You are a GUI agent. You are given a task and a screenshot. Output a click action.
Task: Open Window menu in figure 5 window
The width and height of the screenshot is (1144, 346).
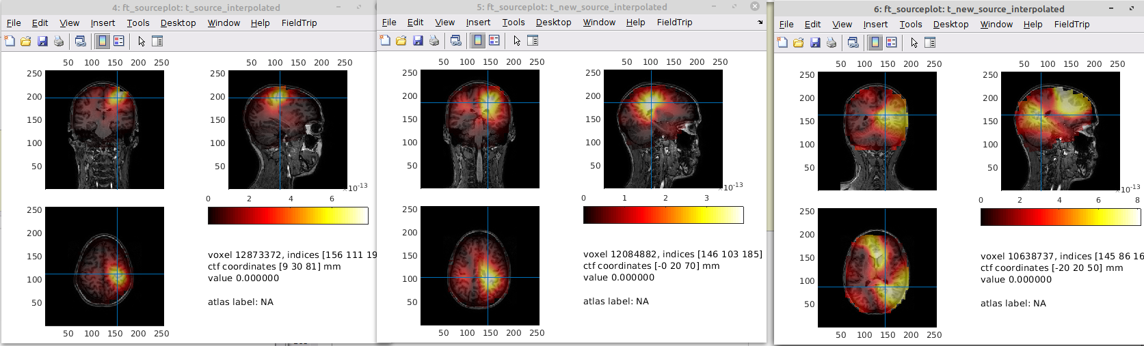pos(599,22)
